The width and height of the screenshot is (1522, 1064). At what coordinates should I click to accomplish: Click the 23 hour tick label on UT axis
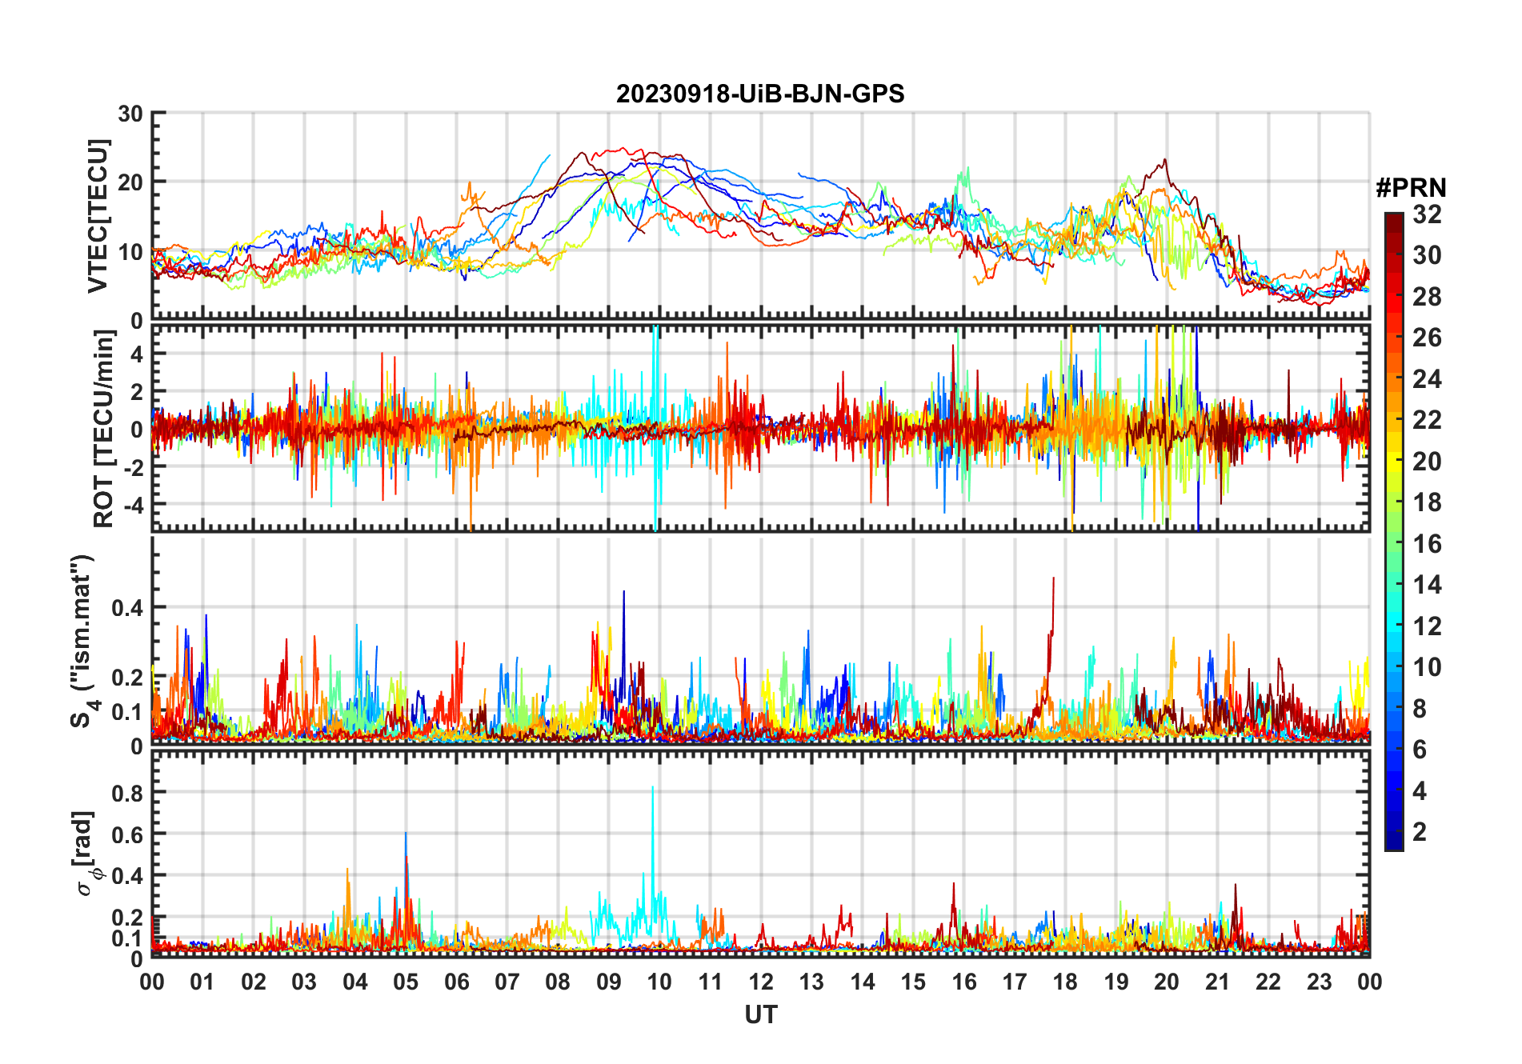1320,982
